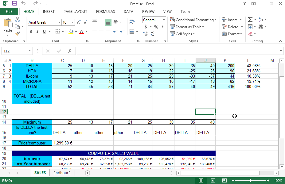Open the font name dropdown
The width and height of the screenshot is (285, 184).
pyautogui.click(x=59, y=22)
